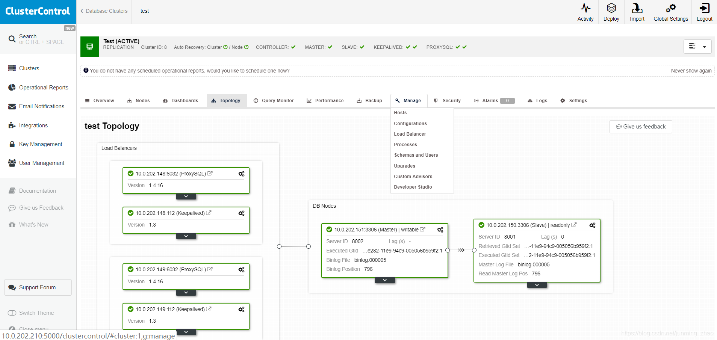Open gear menu for 10.0.202.148:112 Keepalived
The height and width of the screenshot is (340, 717).
click(241, 213)
